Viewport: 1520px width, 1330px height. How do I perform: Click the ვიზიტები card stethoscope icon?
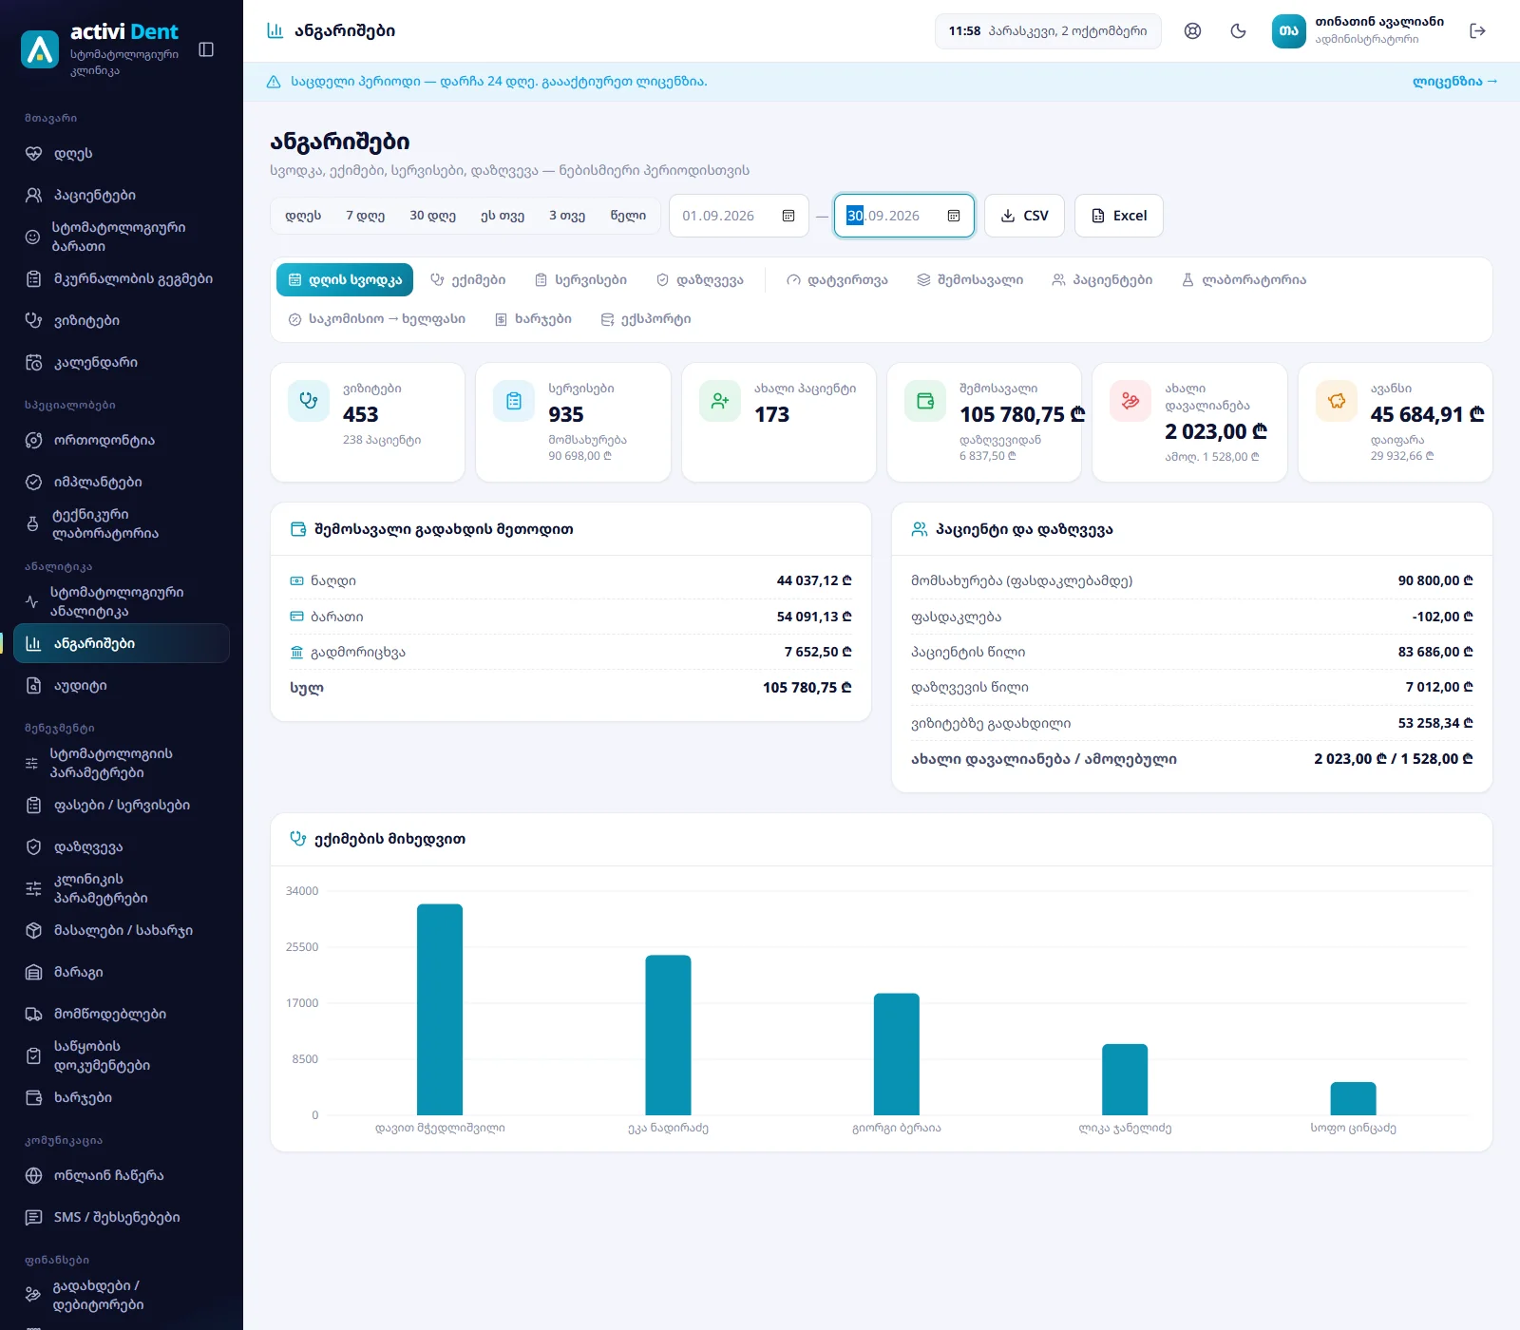[x=309, y=401]
